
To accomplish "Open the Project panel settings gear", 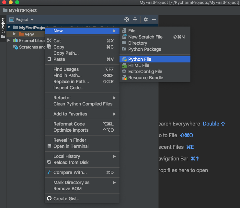I will pos(145,19).
